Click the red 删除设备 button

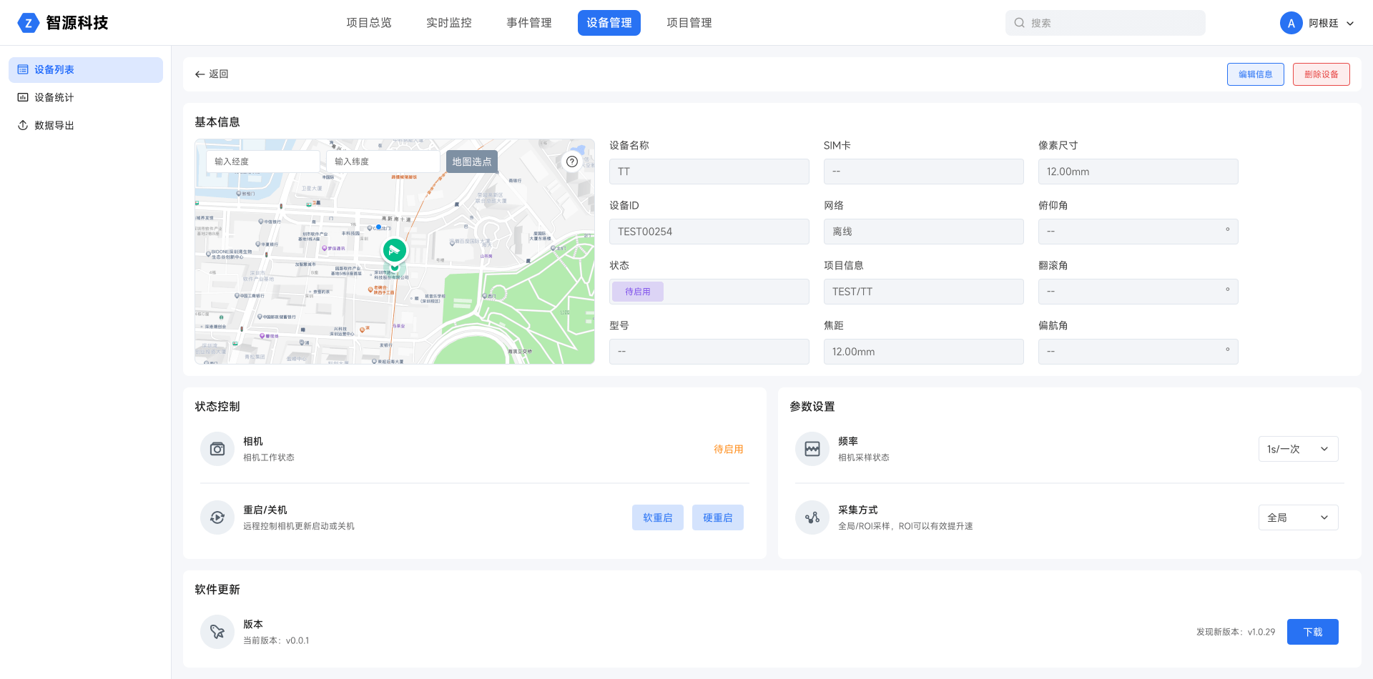tap(1321, 74)
